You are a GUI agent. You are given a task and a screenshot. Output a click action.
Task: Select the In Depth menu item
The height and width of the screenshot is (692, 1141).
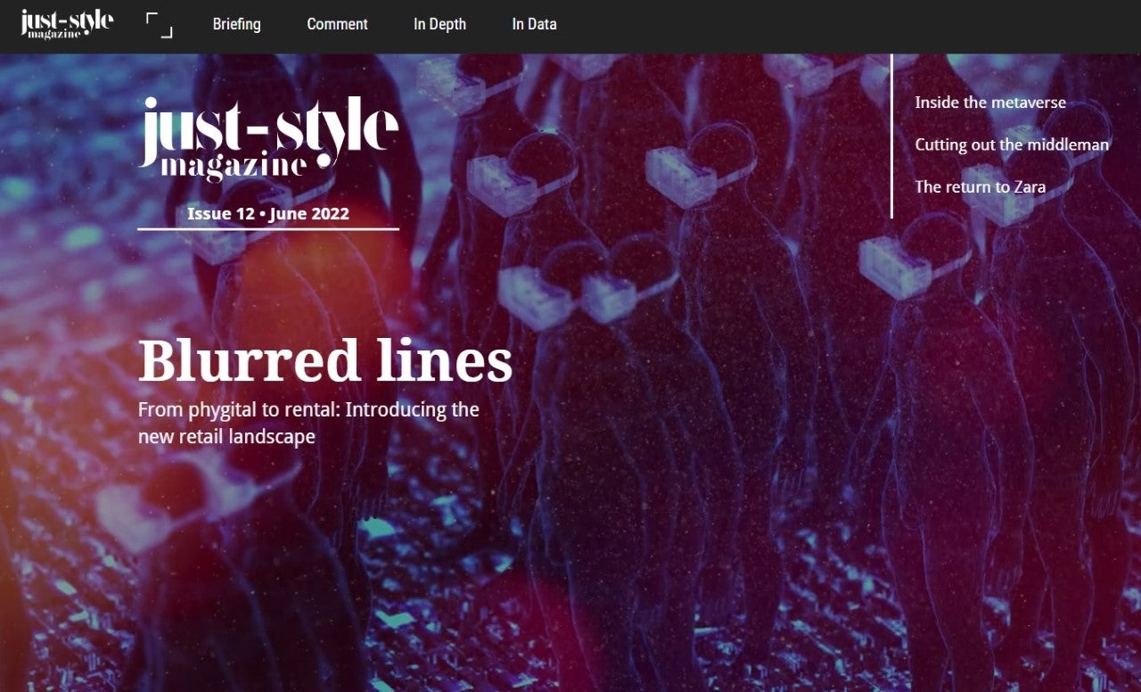(x=439, y=24)
